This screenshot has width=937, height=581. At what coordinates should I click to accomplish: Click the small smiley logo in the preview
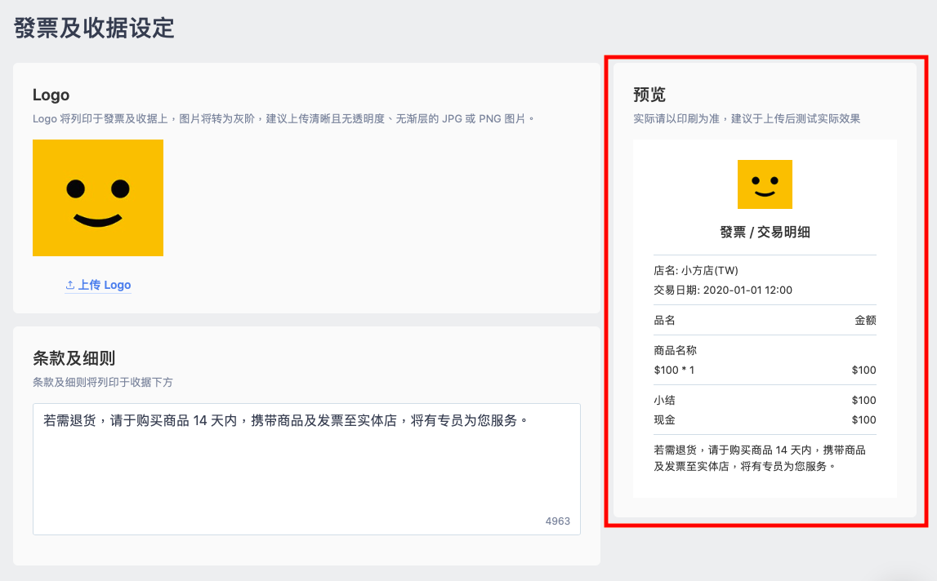pos(765,184)
